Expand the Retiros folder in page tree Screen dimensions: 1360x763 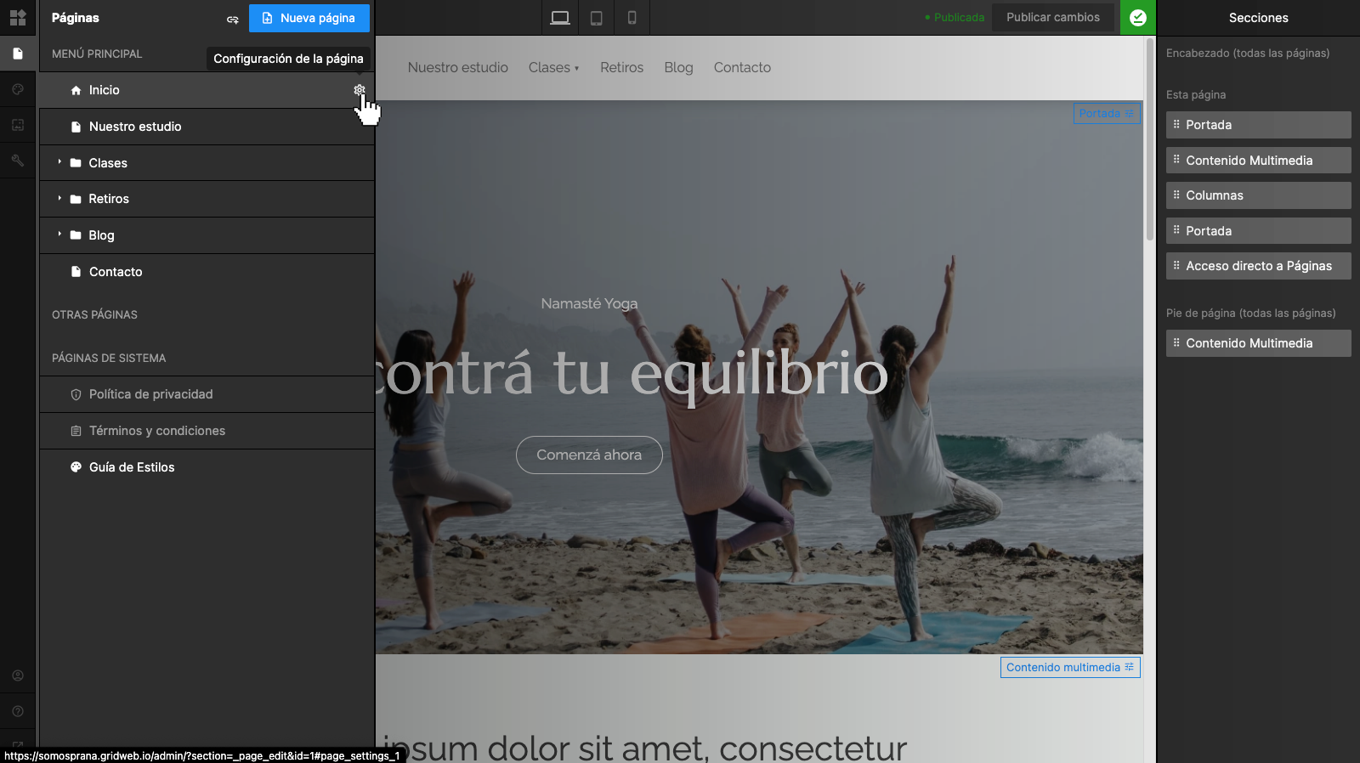[x=59, y=199]
